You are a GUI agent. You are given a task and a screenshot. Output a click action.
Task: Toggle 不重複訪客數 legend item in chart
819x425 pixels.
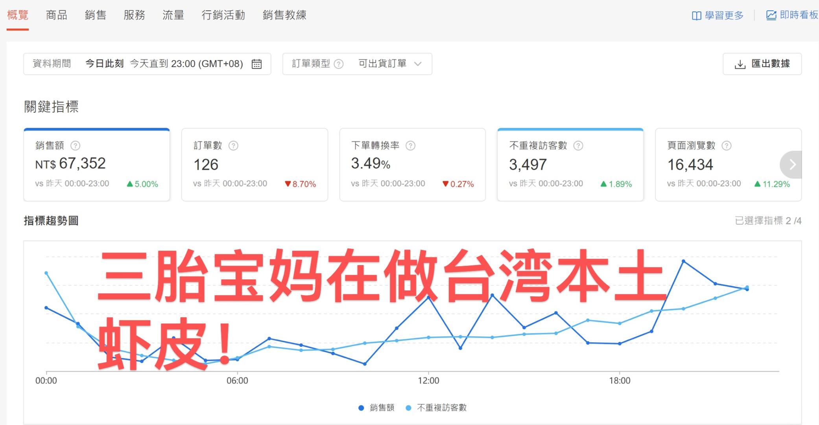[x=436, y=408]
